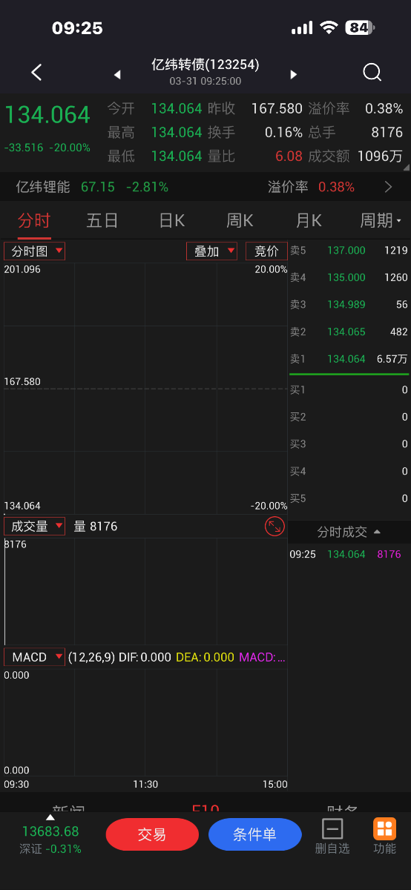
Task: Tap the 成交额 1096万 value
Action: (380, 156)
